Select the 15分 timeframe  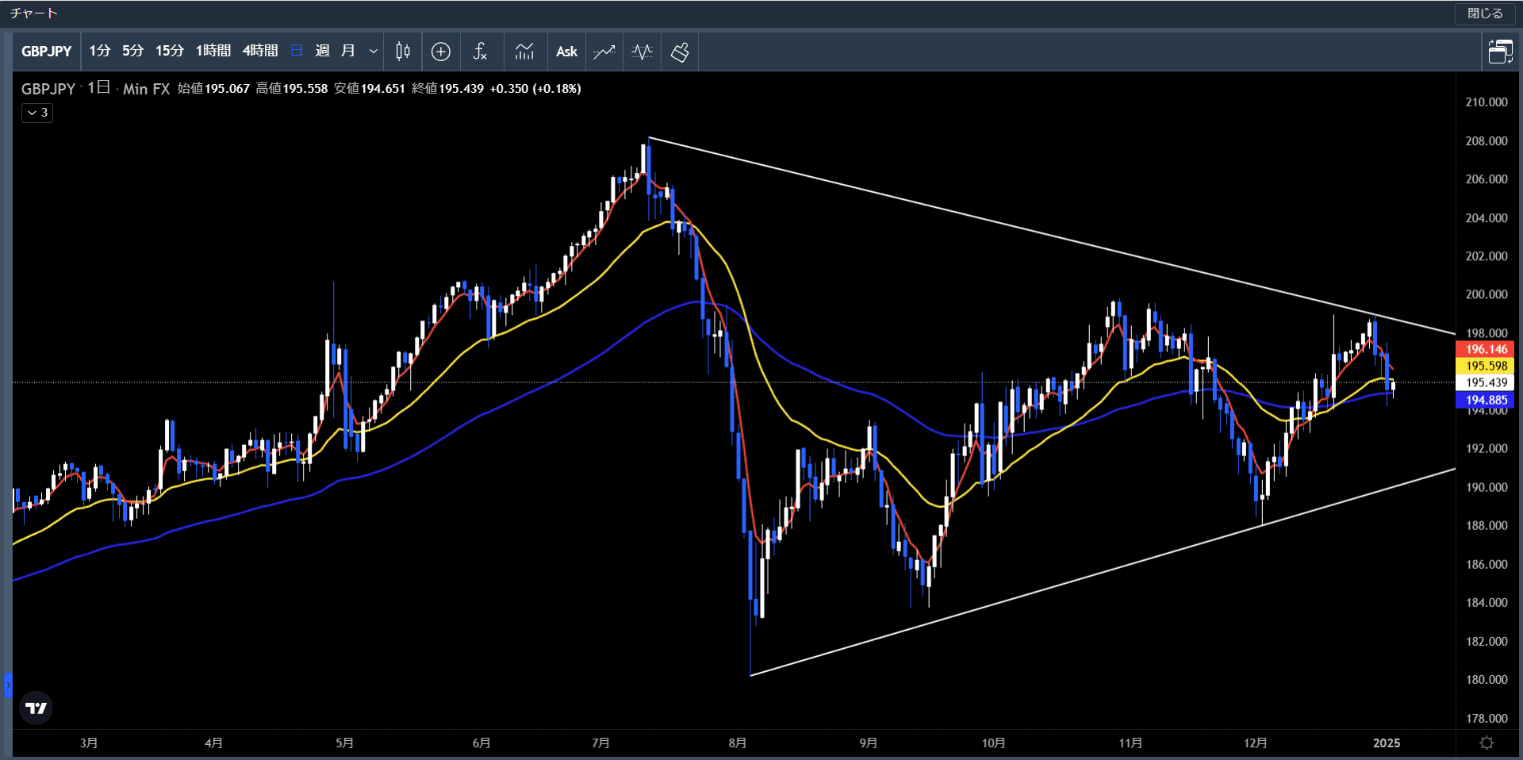pyautogui.click(x=170, y=51)
